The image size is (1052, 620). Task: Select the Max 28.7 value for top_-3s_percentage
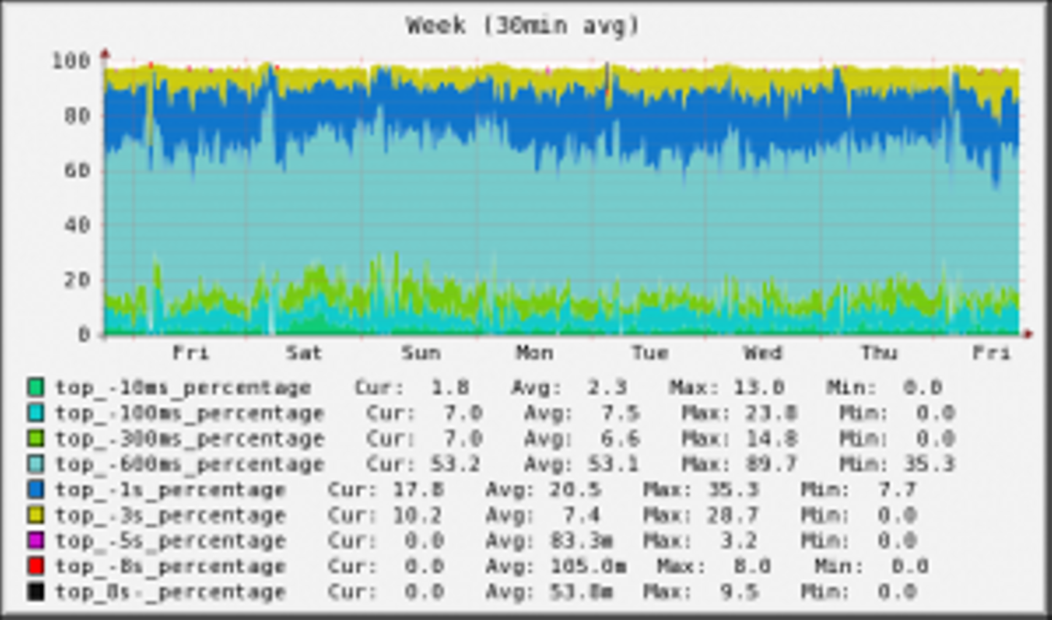click(732, 515)
